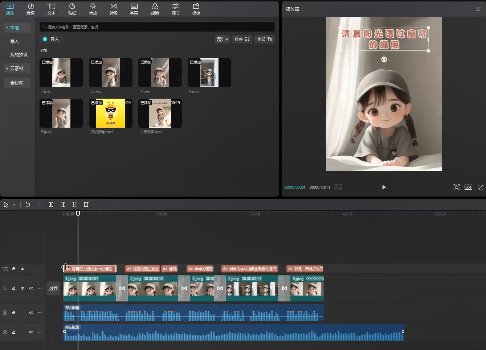The width and height of the screenshot is (486, 350).
Task: Open the pointer tool mode dropdown arrow
Action: pos(14,205)
